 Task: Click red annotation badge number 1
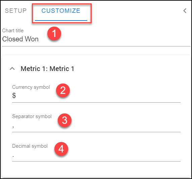tap(54, 34)
